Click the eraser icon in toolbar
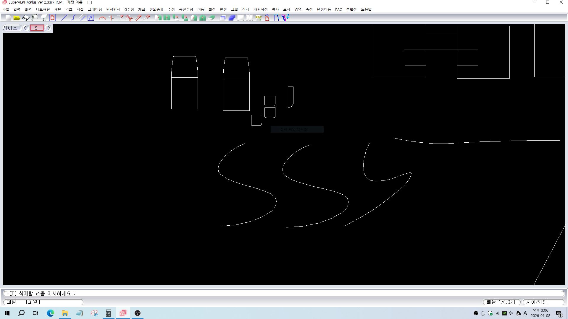This screenshot has height=319, width=568. 212,18
